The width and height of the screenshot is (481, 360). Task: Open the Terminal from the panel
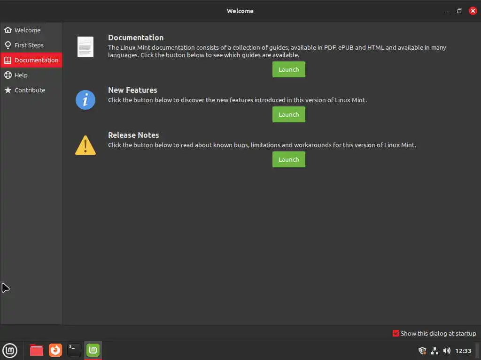coord(74,350)
